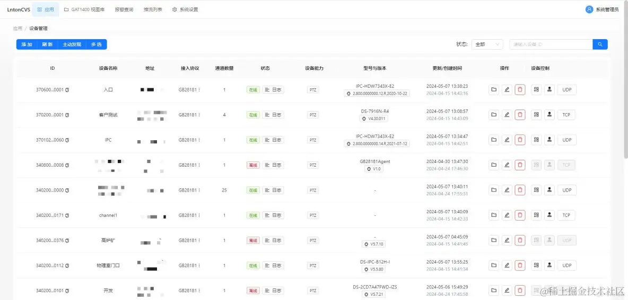628x300 pixels.
Task: Go to the 报警查询 page
Action: pos(124,10)
